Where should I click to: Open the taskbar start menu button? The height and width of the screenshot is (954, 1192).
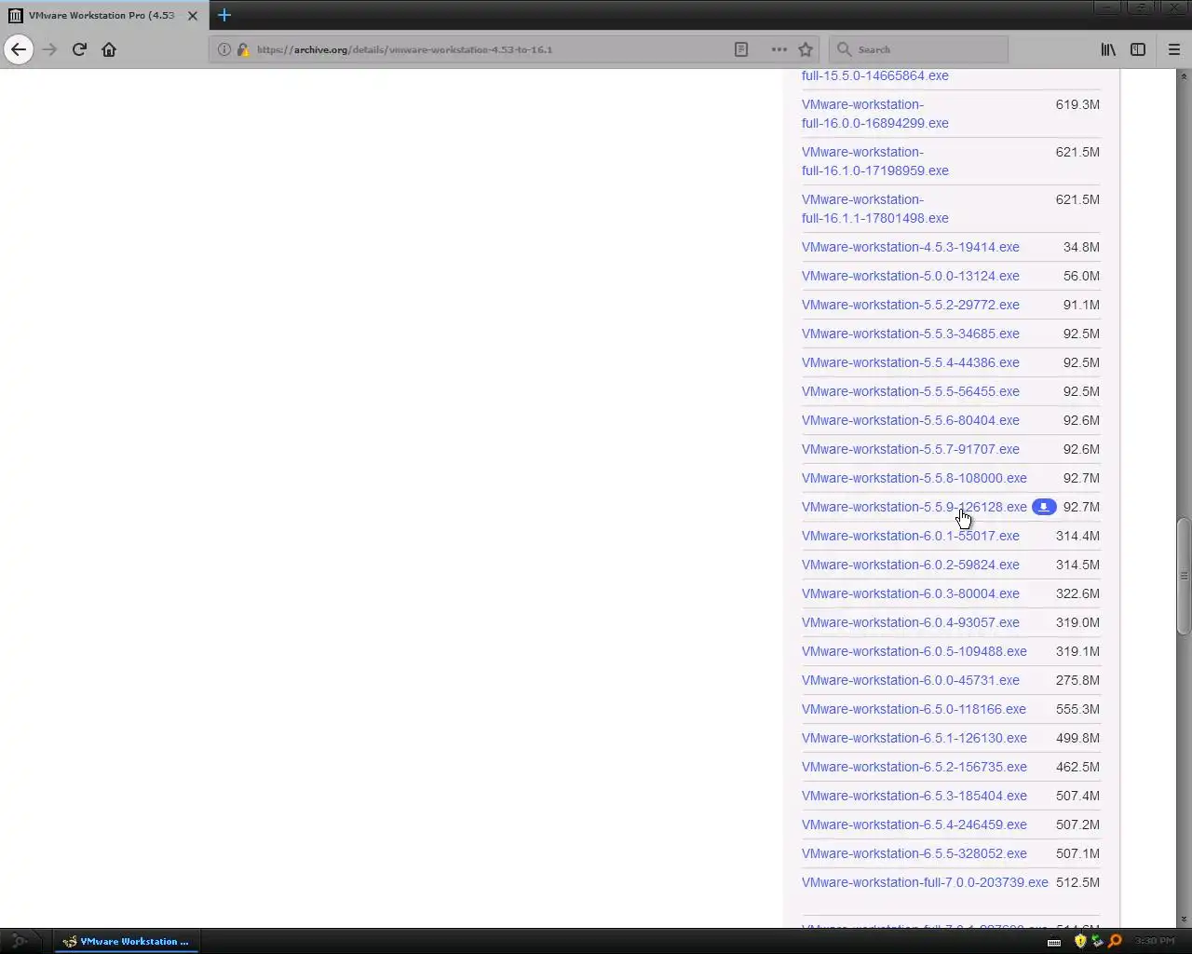(x=19, y=941)
